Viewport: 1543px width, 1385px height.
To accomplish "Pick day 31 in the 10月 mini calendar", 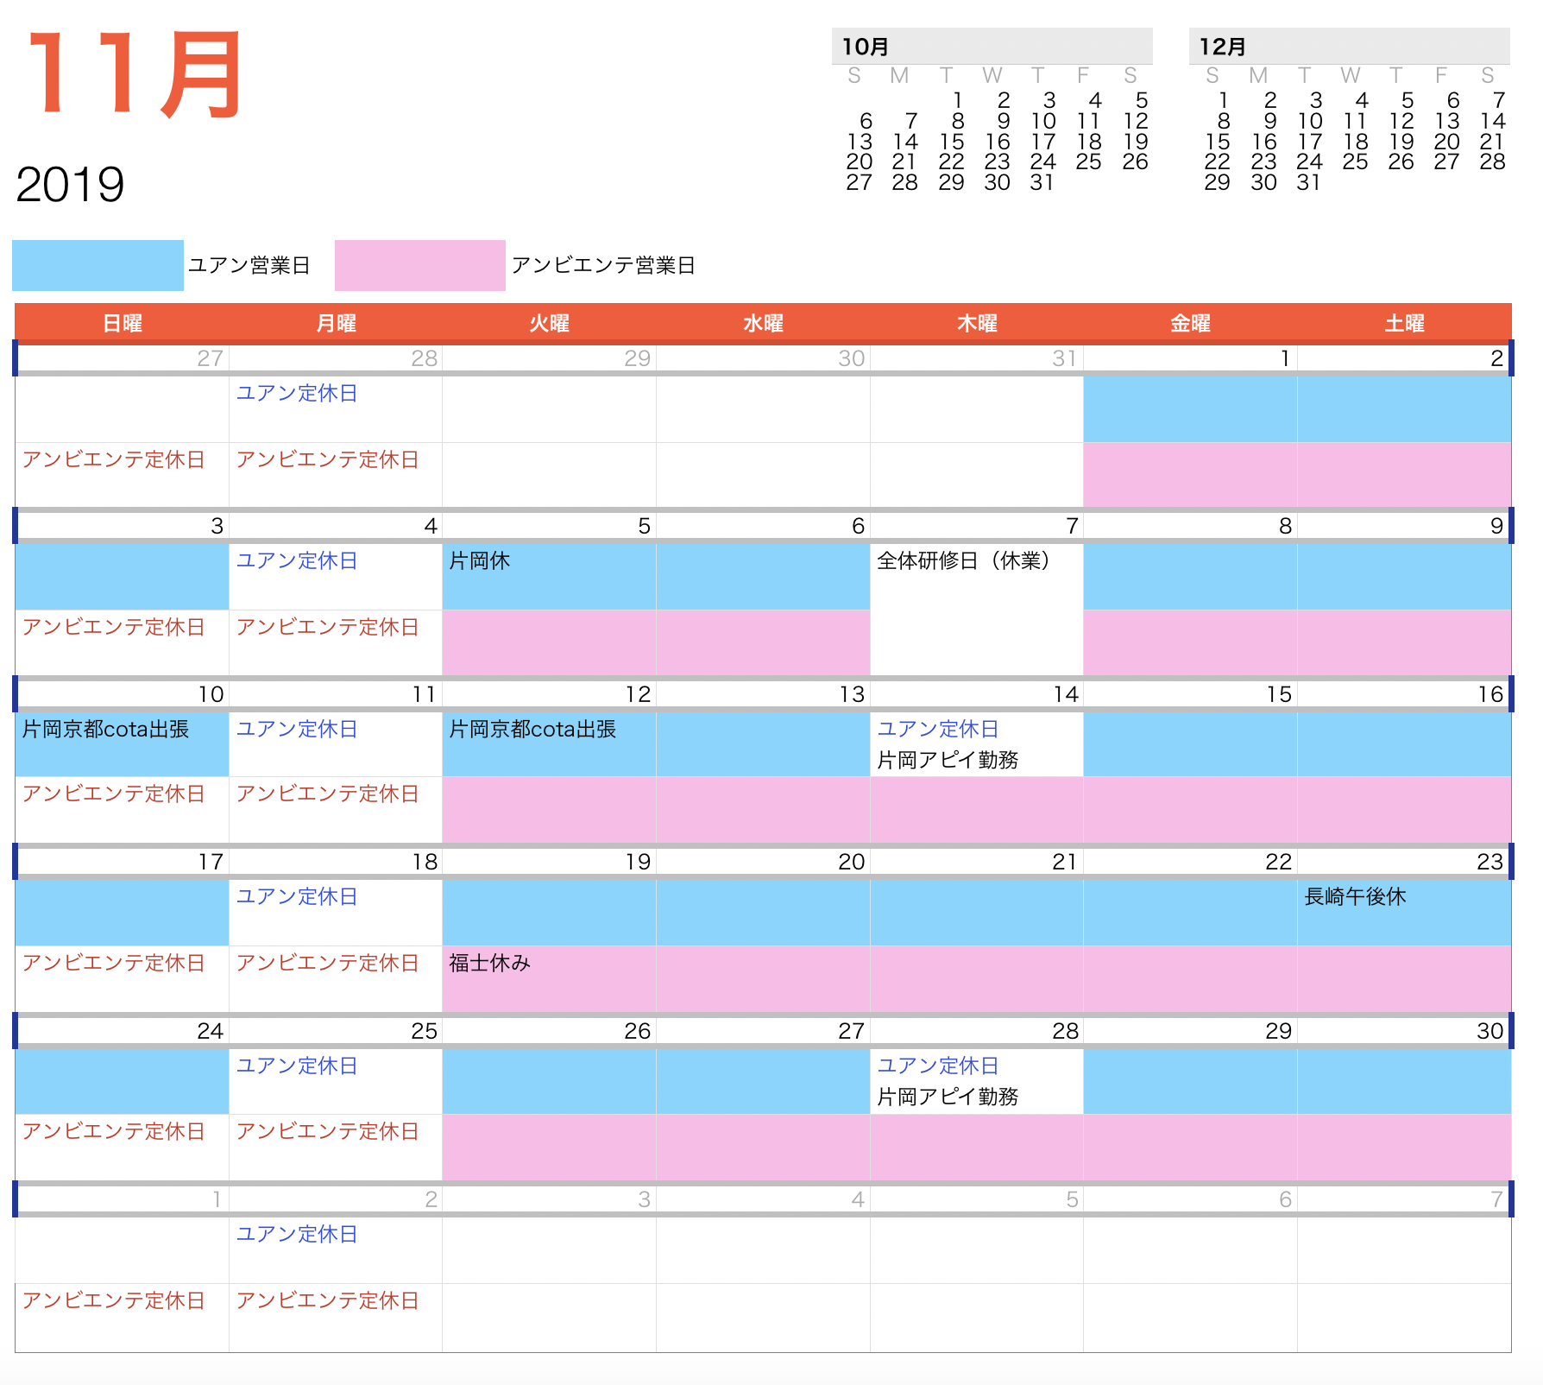I will coord(1042,183).
